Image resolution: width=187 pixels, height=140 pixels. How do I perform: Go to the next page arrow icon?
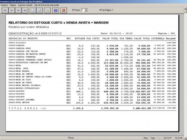tap(18, 10)
